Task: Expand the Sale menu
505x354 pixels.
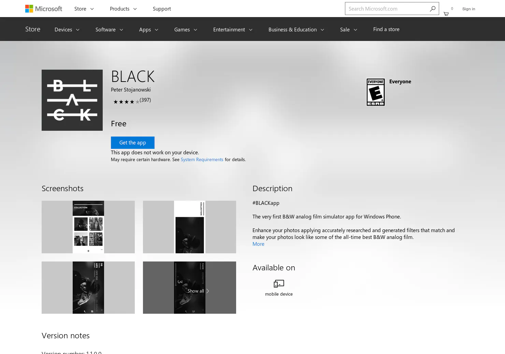Action: 348,29
